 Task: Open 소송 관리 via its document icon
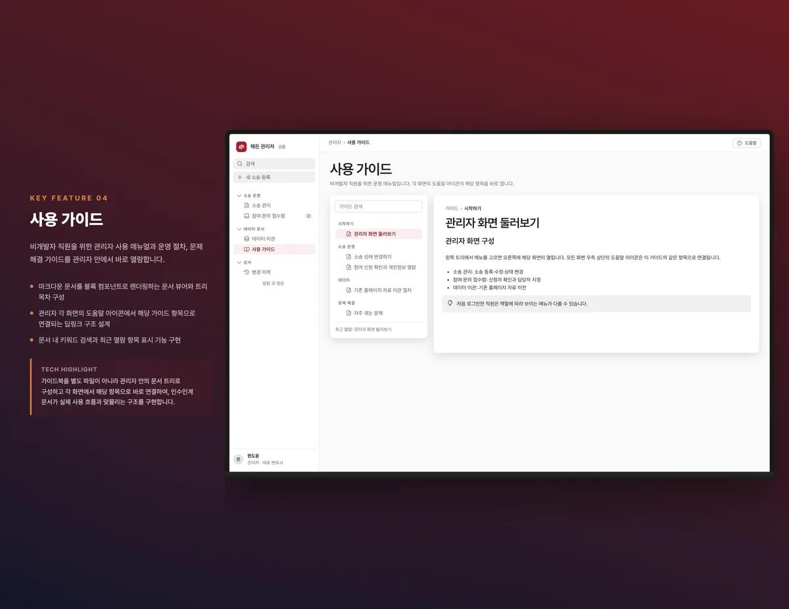[247, 206]
